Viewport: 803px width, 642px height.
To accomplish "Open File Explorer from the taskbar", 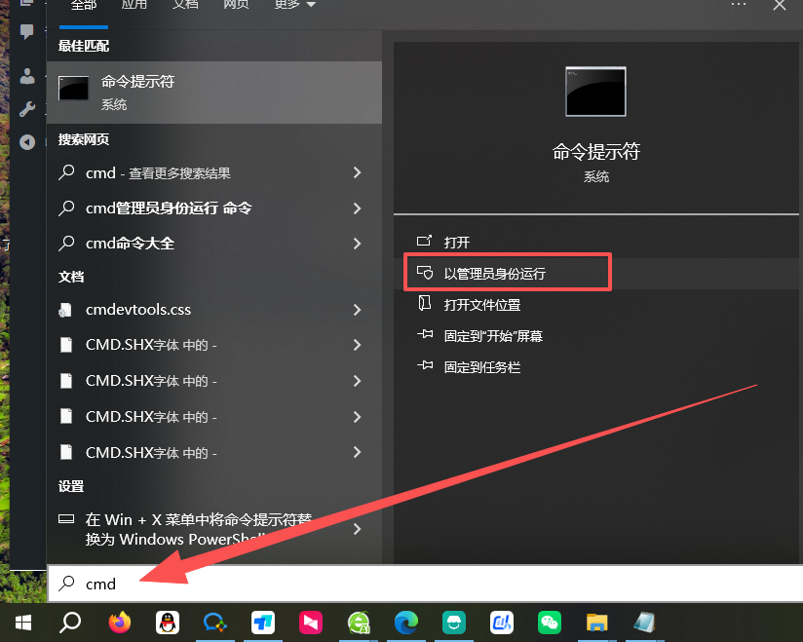I will 596,623.
